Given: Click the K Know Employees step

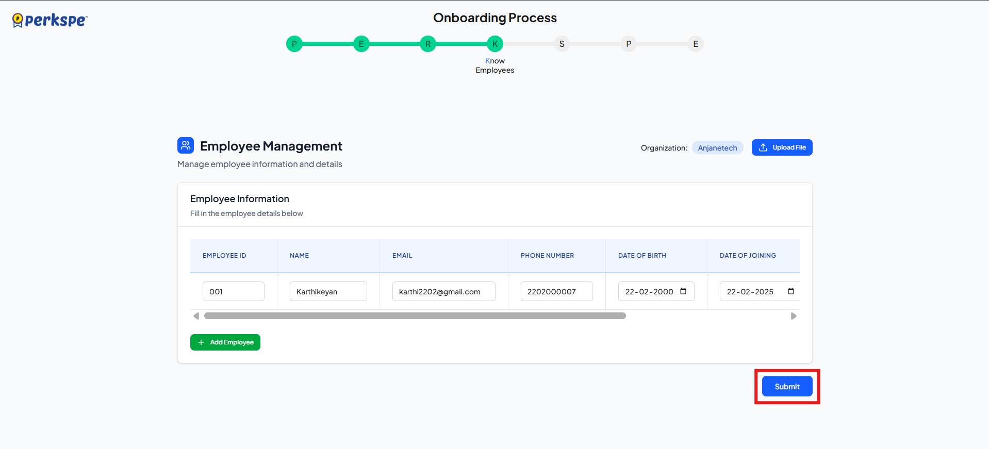Looking at the screenshot, I should (x=494, y=44).
